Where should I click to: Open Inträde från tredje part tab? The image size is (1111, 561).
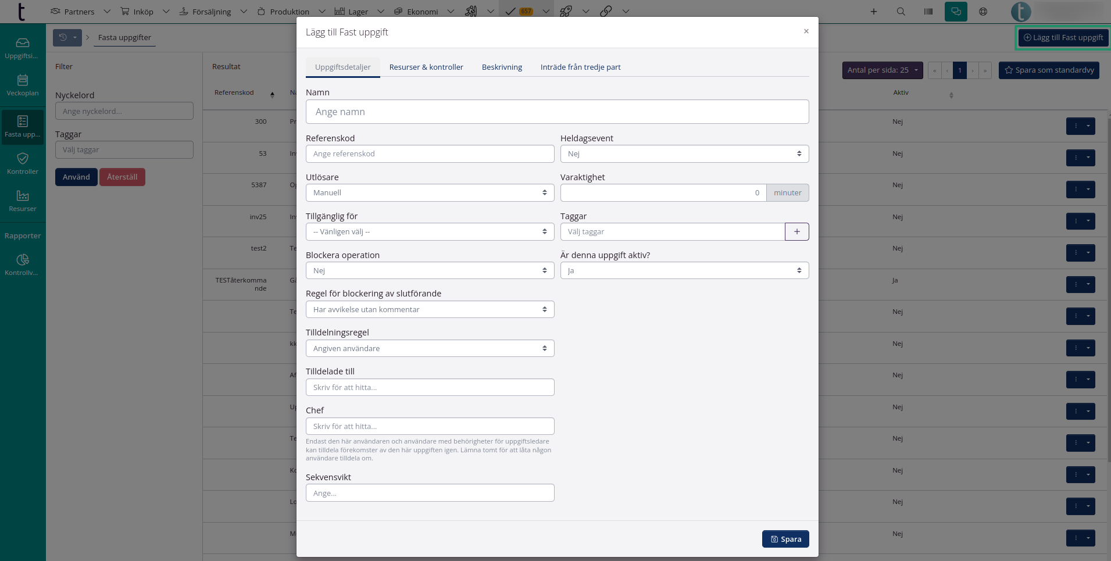(x=580, y=67)
